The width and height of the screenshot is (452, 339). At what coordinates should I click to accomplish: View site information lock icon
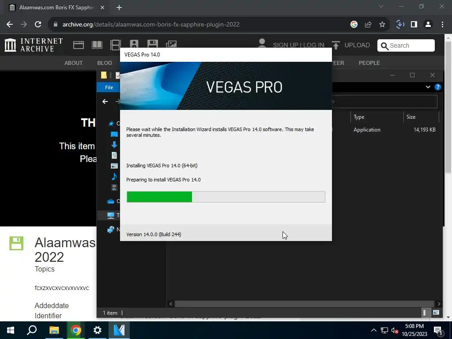[x=56, y=25]
